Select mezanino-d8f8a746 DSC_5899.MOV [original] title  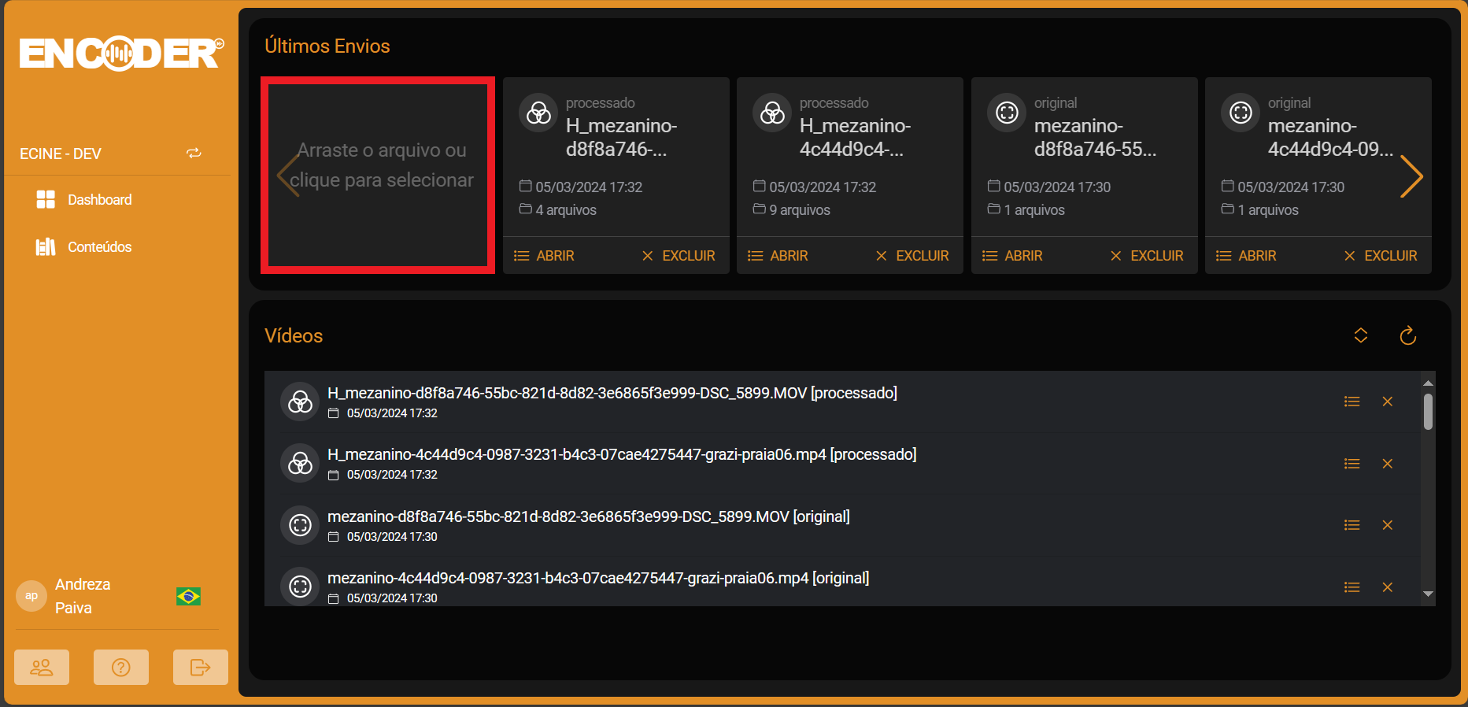(589, 516)
